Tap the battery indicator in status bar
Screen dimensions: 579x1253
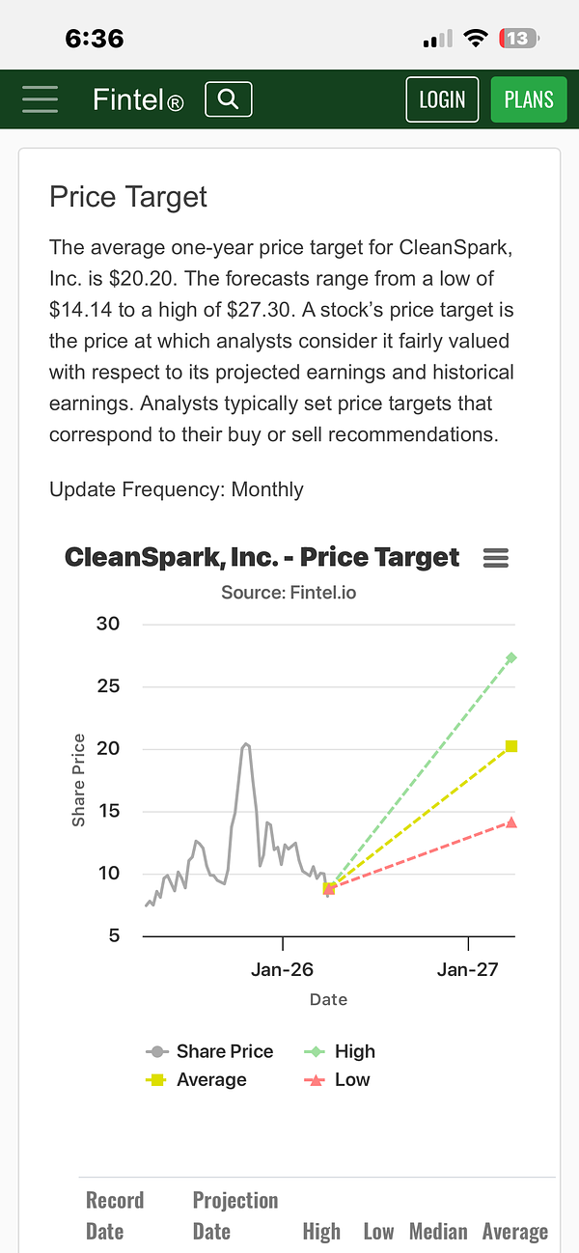click(518, 39)
